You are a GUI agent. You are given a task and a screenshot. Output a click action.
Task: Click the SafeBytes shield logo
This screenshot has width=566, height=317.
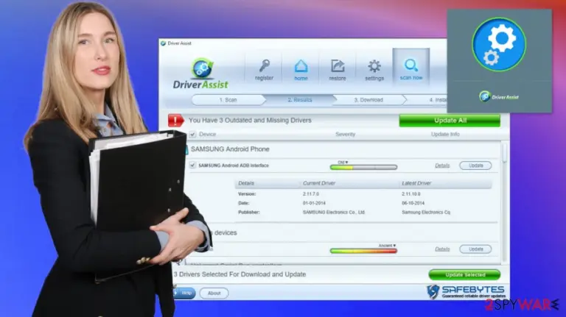(433, 291)
